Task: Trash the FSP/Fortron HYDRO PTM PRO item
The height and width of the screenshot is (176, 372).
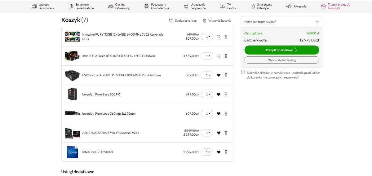Action: (226, 75)
